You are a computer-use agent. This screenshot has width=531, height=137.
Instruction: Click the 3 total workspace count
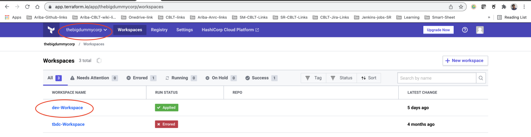click(85, 60)
